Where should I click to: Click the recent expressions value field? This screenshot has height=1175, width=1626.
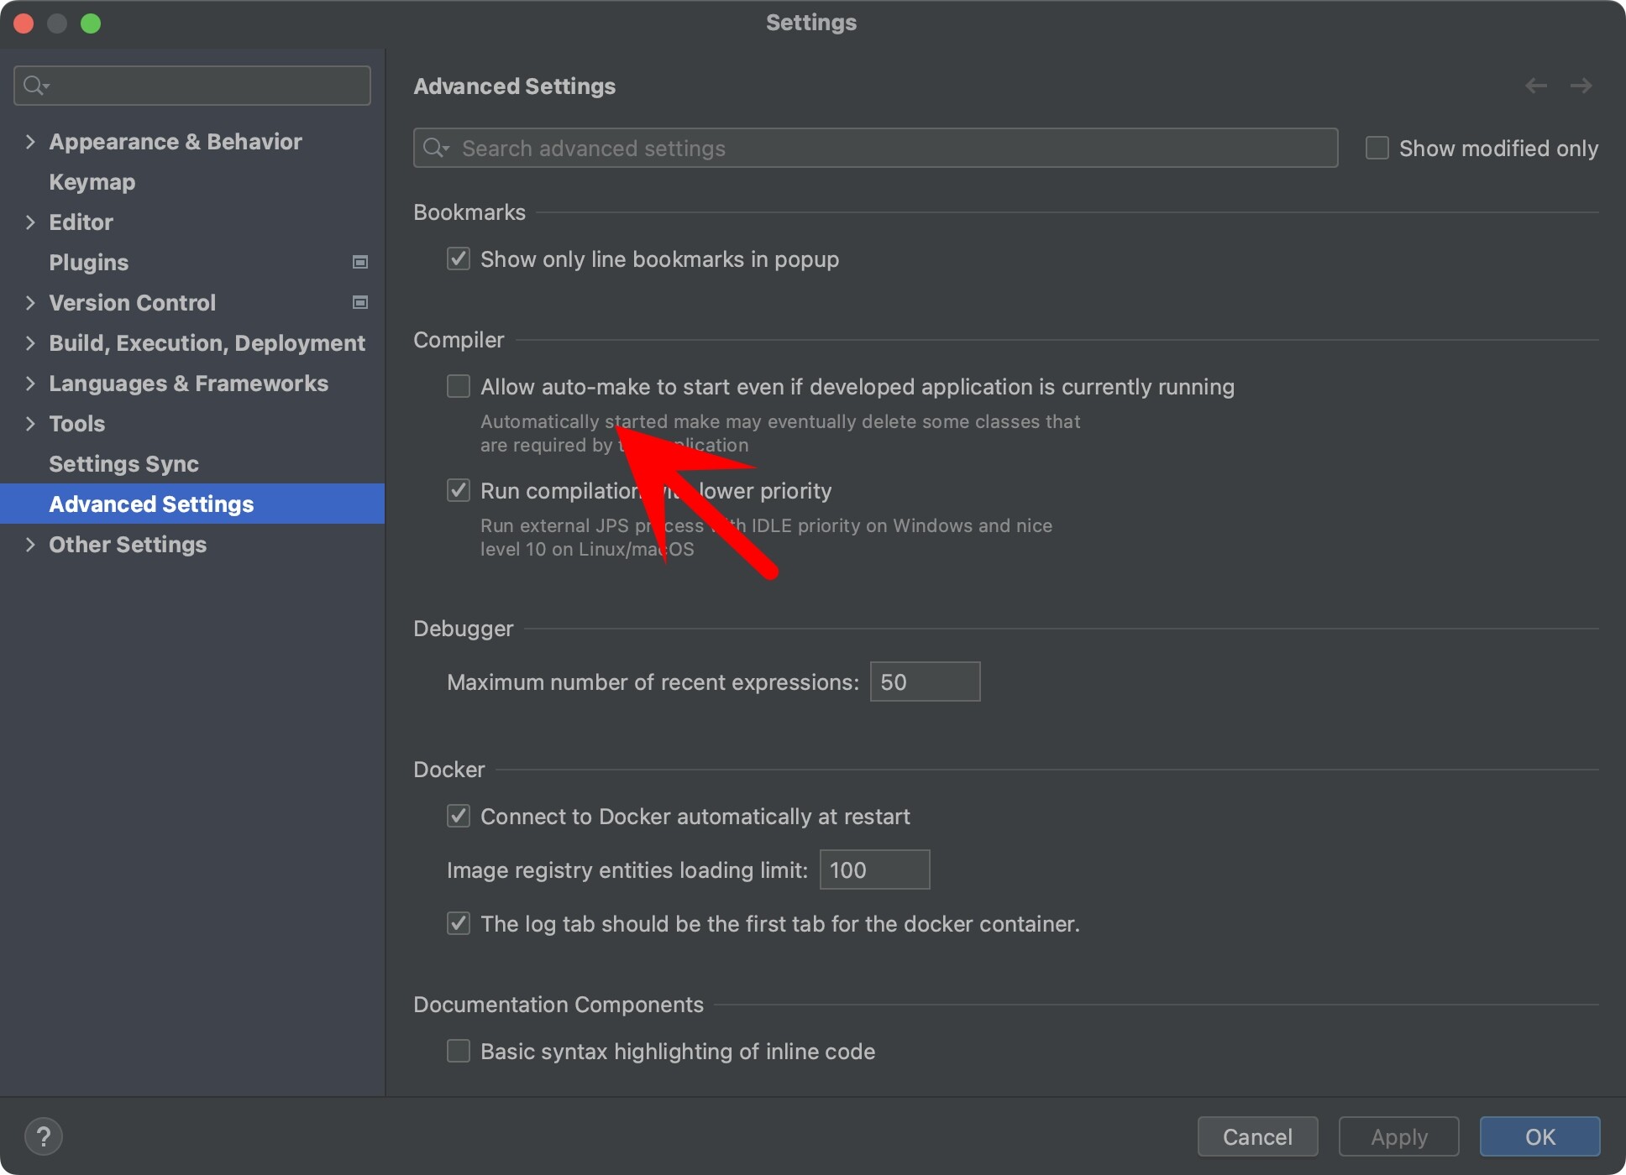(924, 681)
